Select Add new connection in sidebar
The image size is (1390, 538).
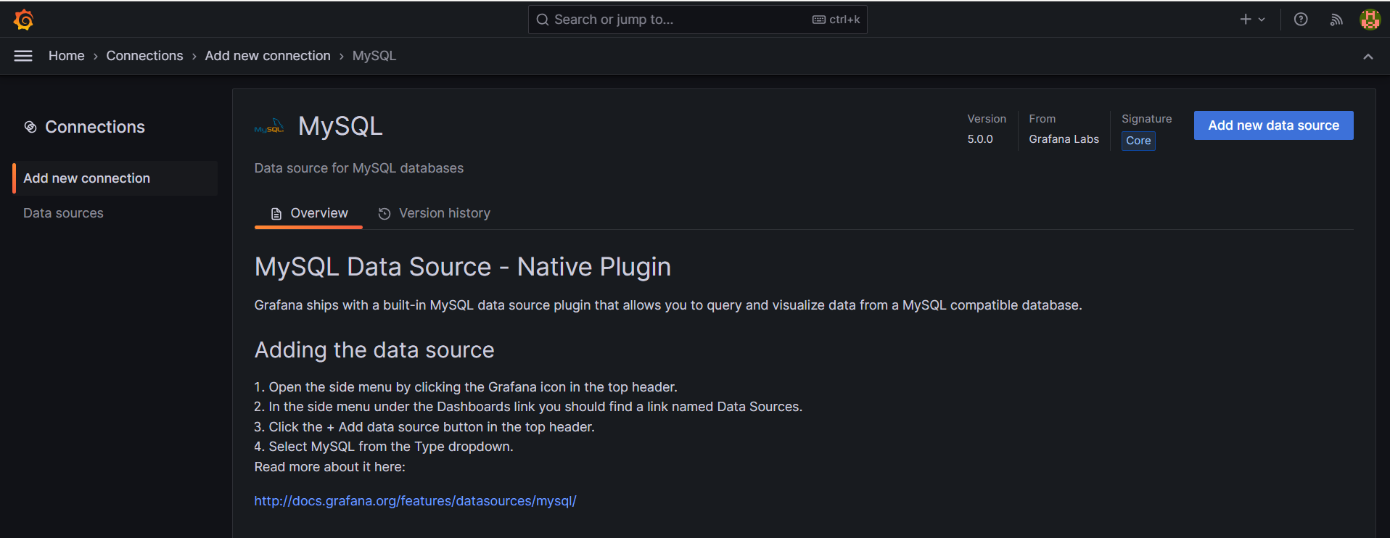[115, 178]
